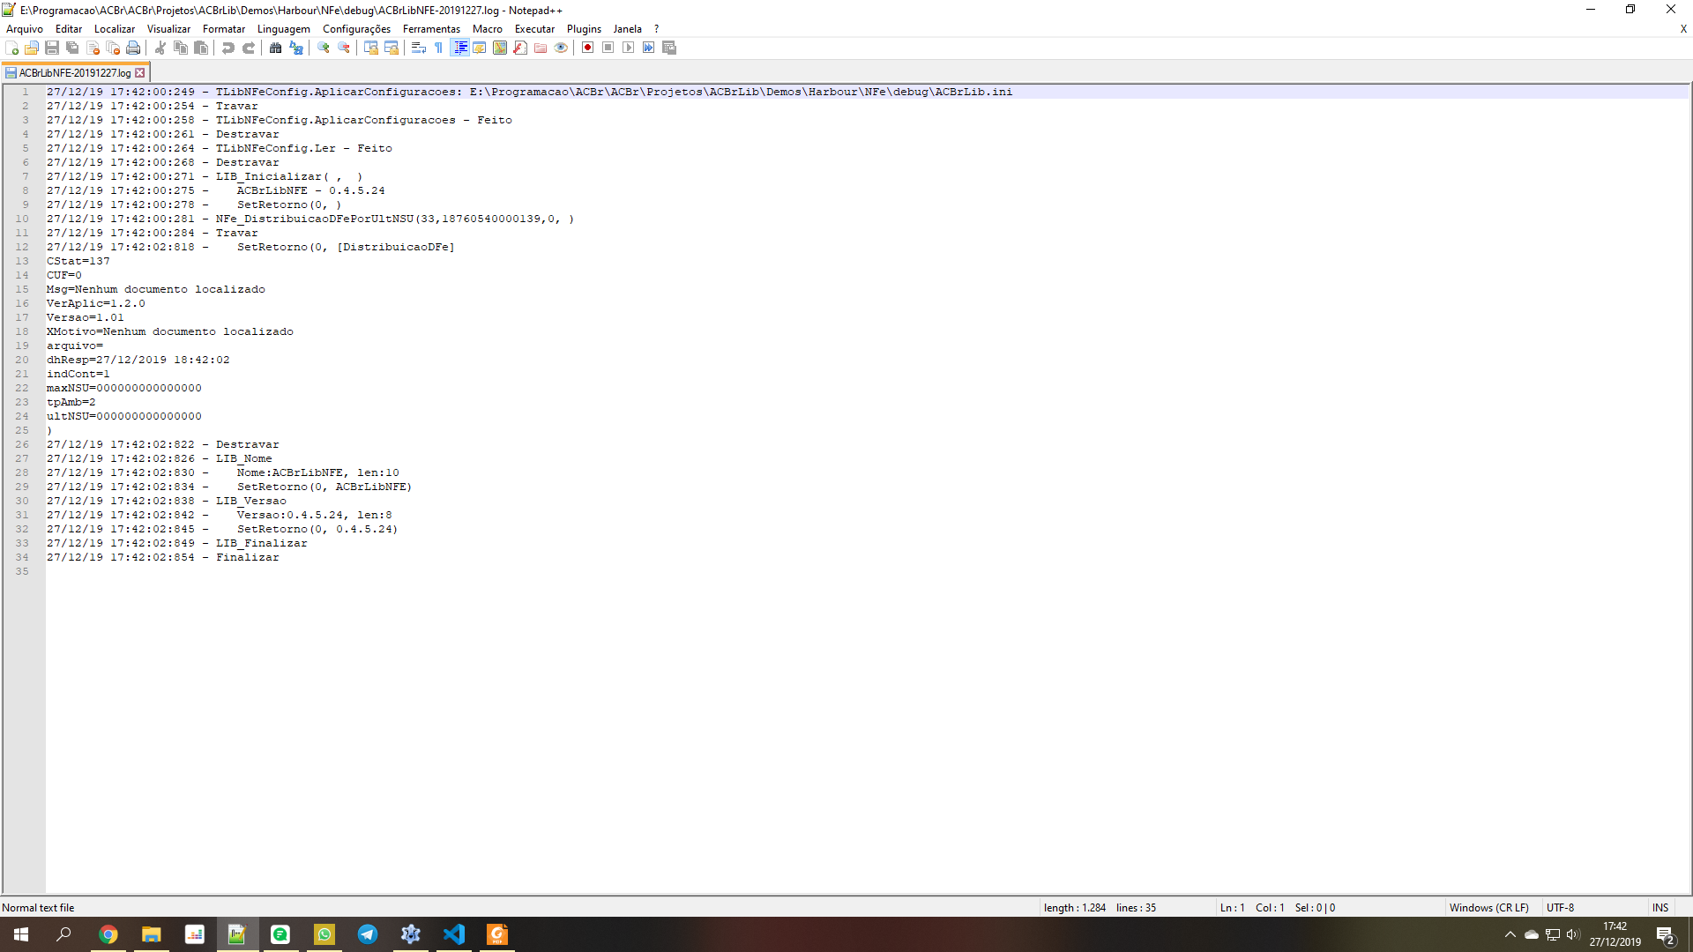
Task: Open the Localizar menu
Action: pyautogui.click(x=115, y=29)
